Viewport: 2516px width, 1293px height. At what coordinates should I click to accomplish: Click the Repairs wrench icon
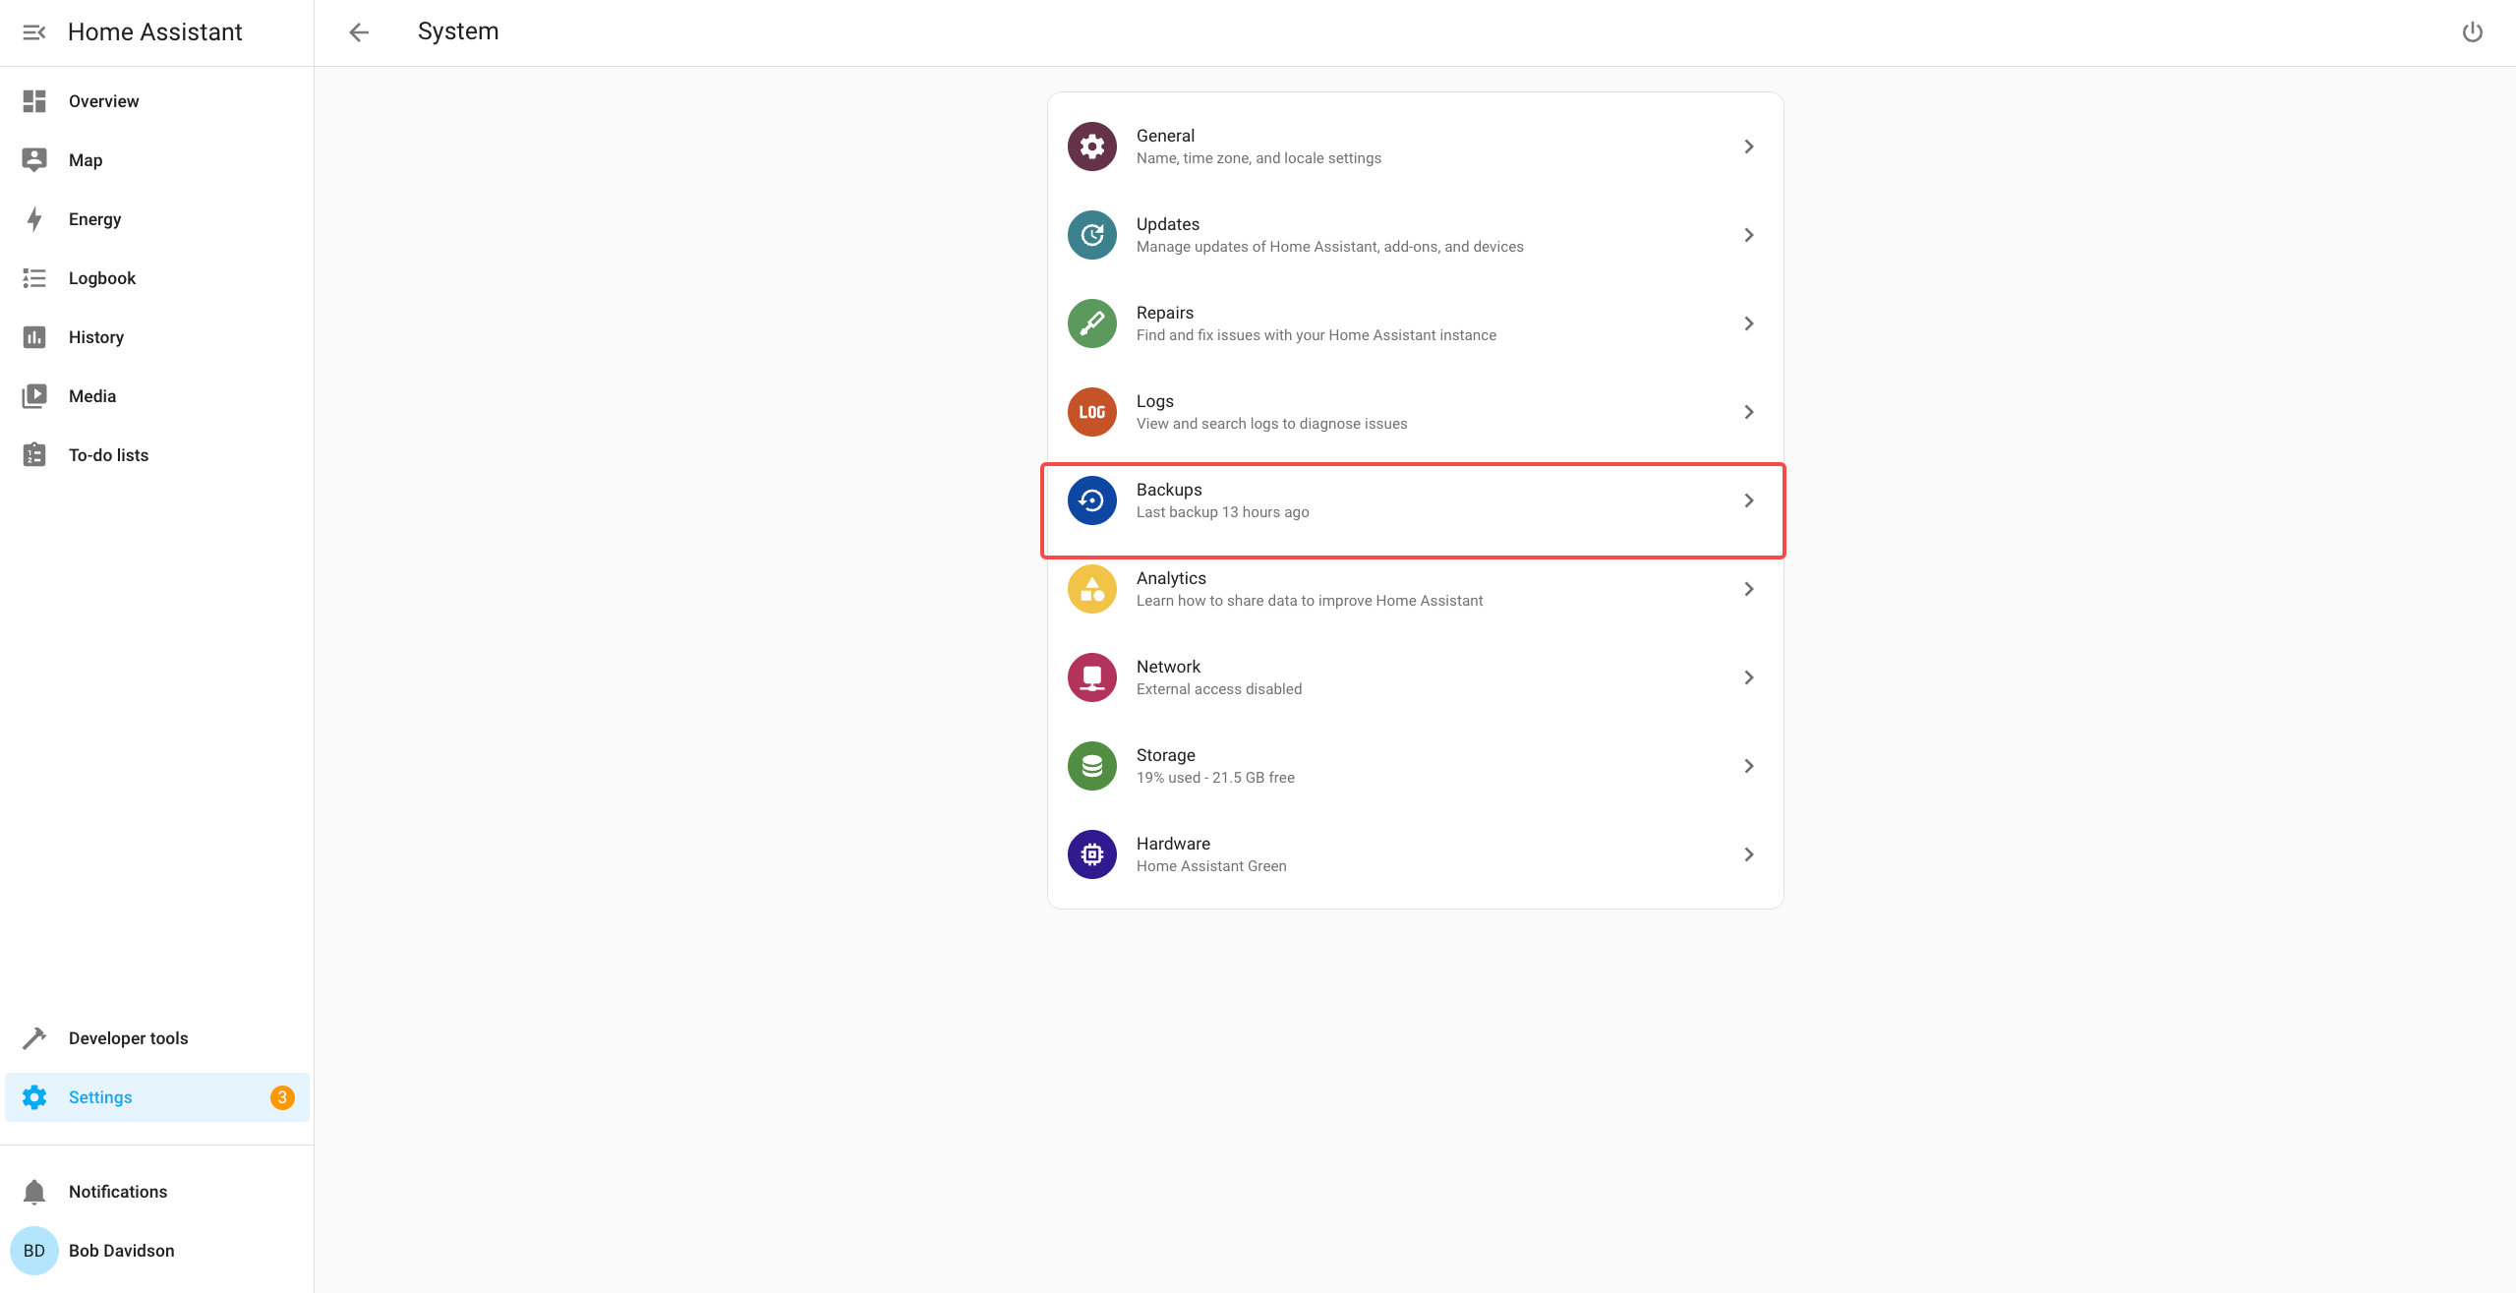[x=1092, y=323]
